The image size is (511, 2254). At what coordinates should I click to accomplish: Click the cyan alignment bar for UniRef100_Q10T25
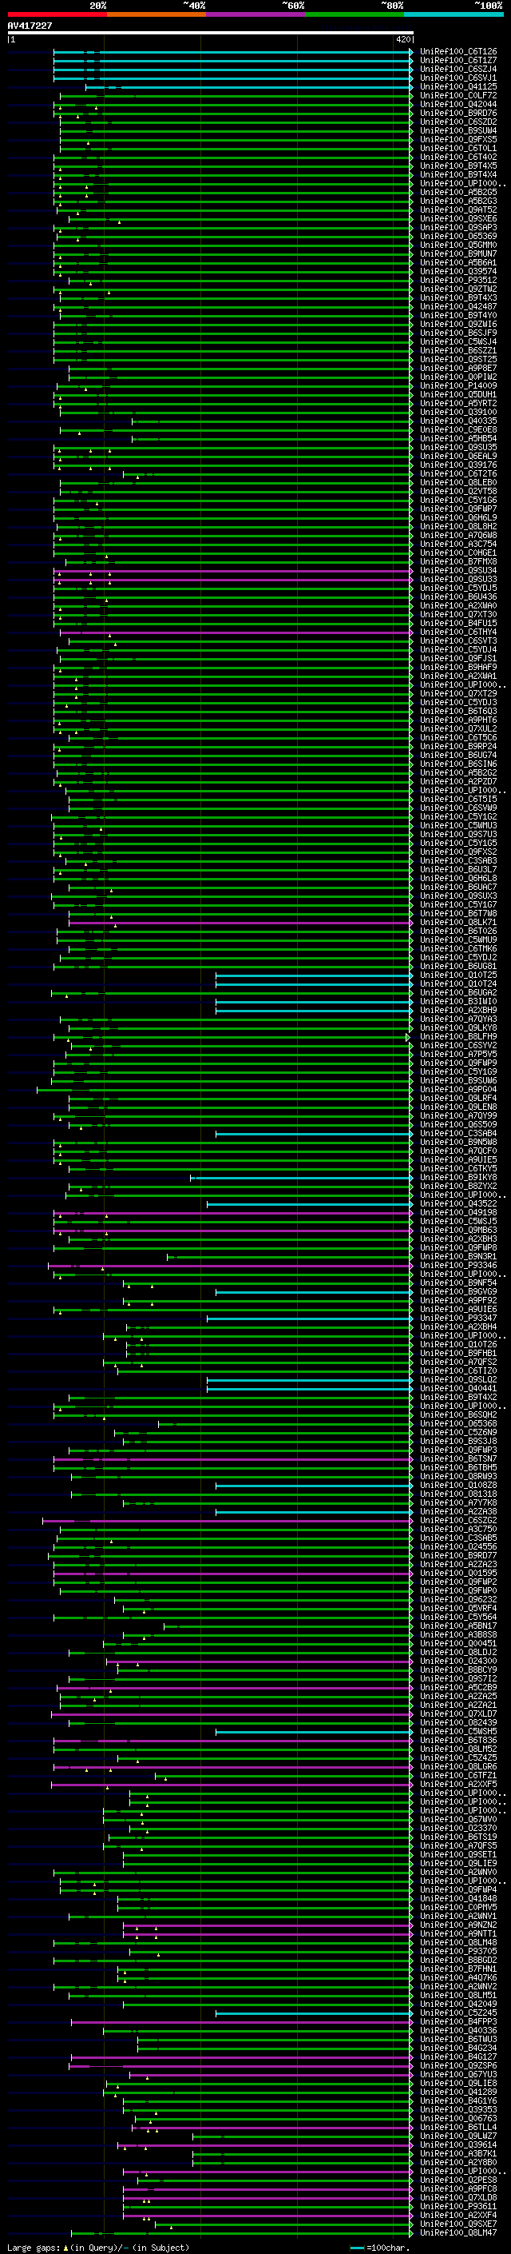315,975
